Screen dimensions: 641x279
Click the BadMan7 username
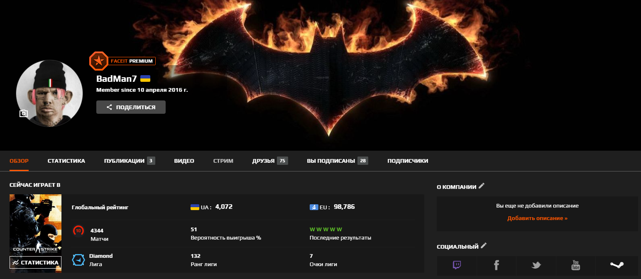tap(117, 78)
